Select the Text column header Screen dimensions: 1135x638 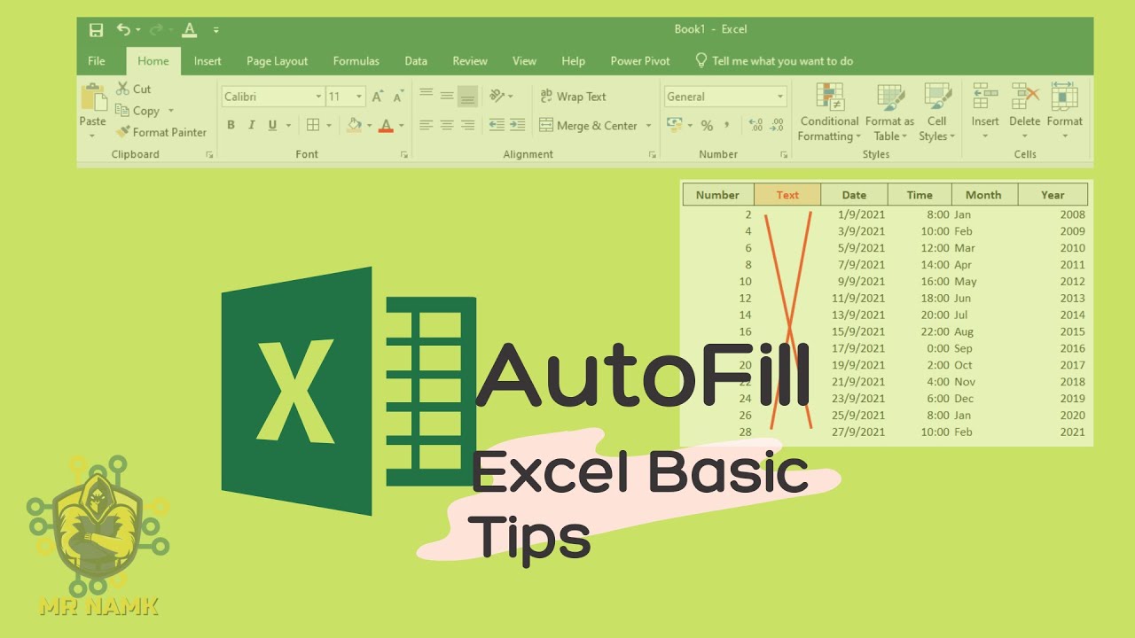pyautogui.click(x=787, y=195)
